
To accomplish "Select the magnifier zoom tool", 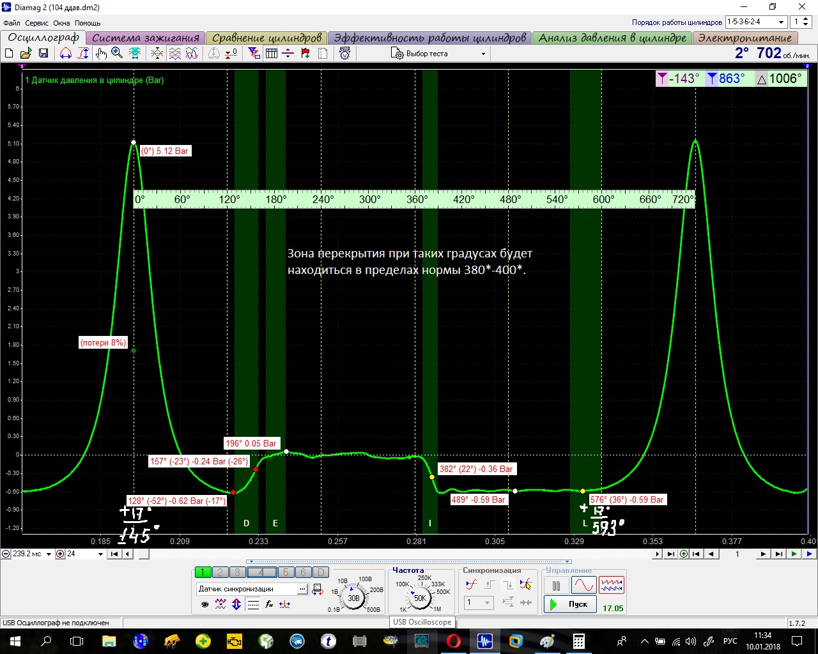I will (x=117, y=54).
